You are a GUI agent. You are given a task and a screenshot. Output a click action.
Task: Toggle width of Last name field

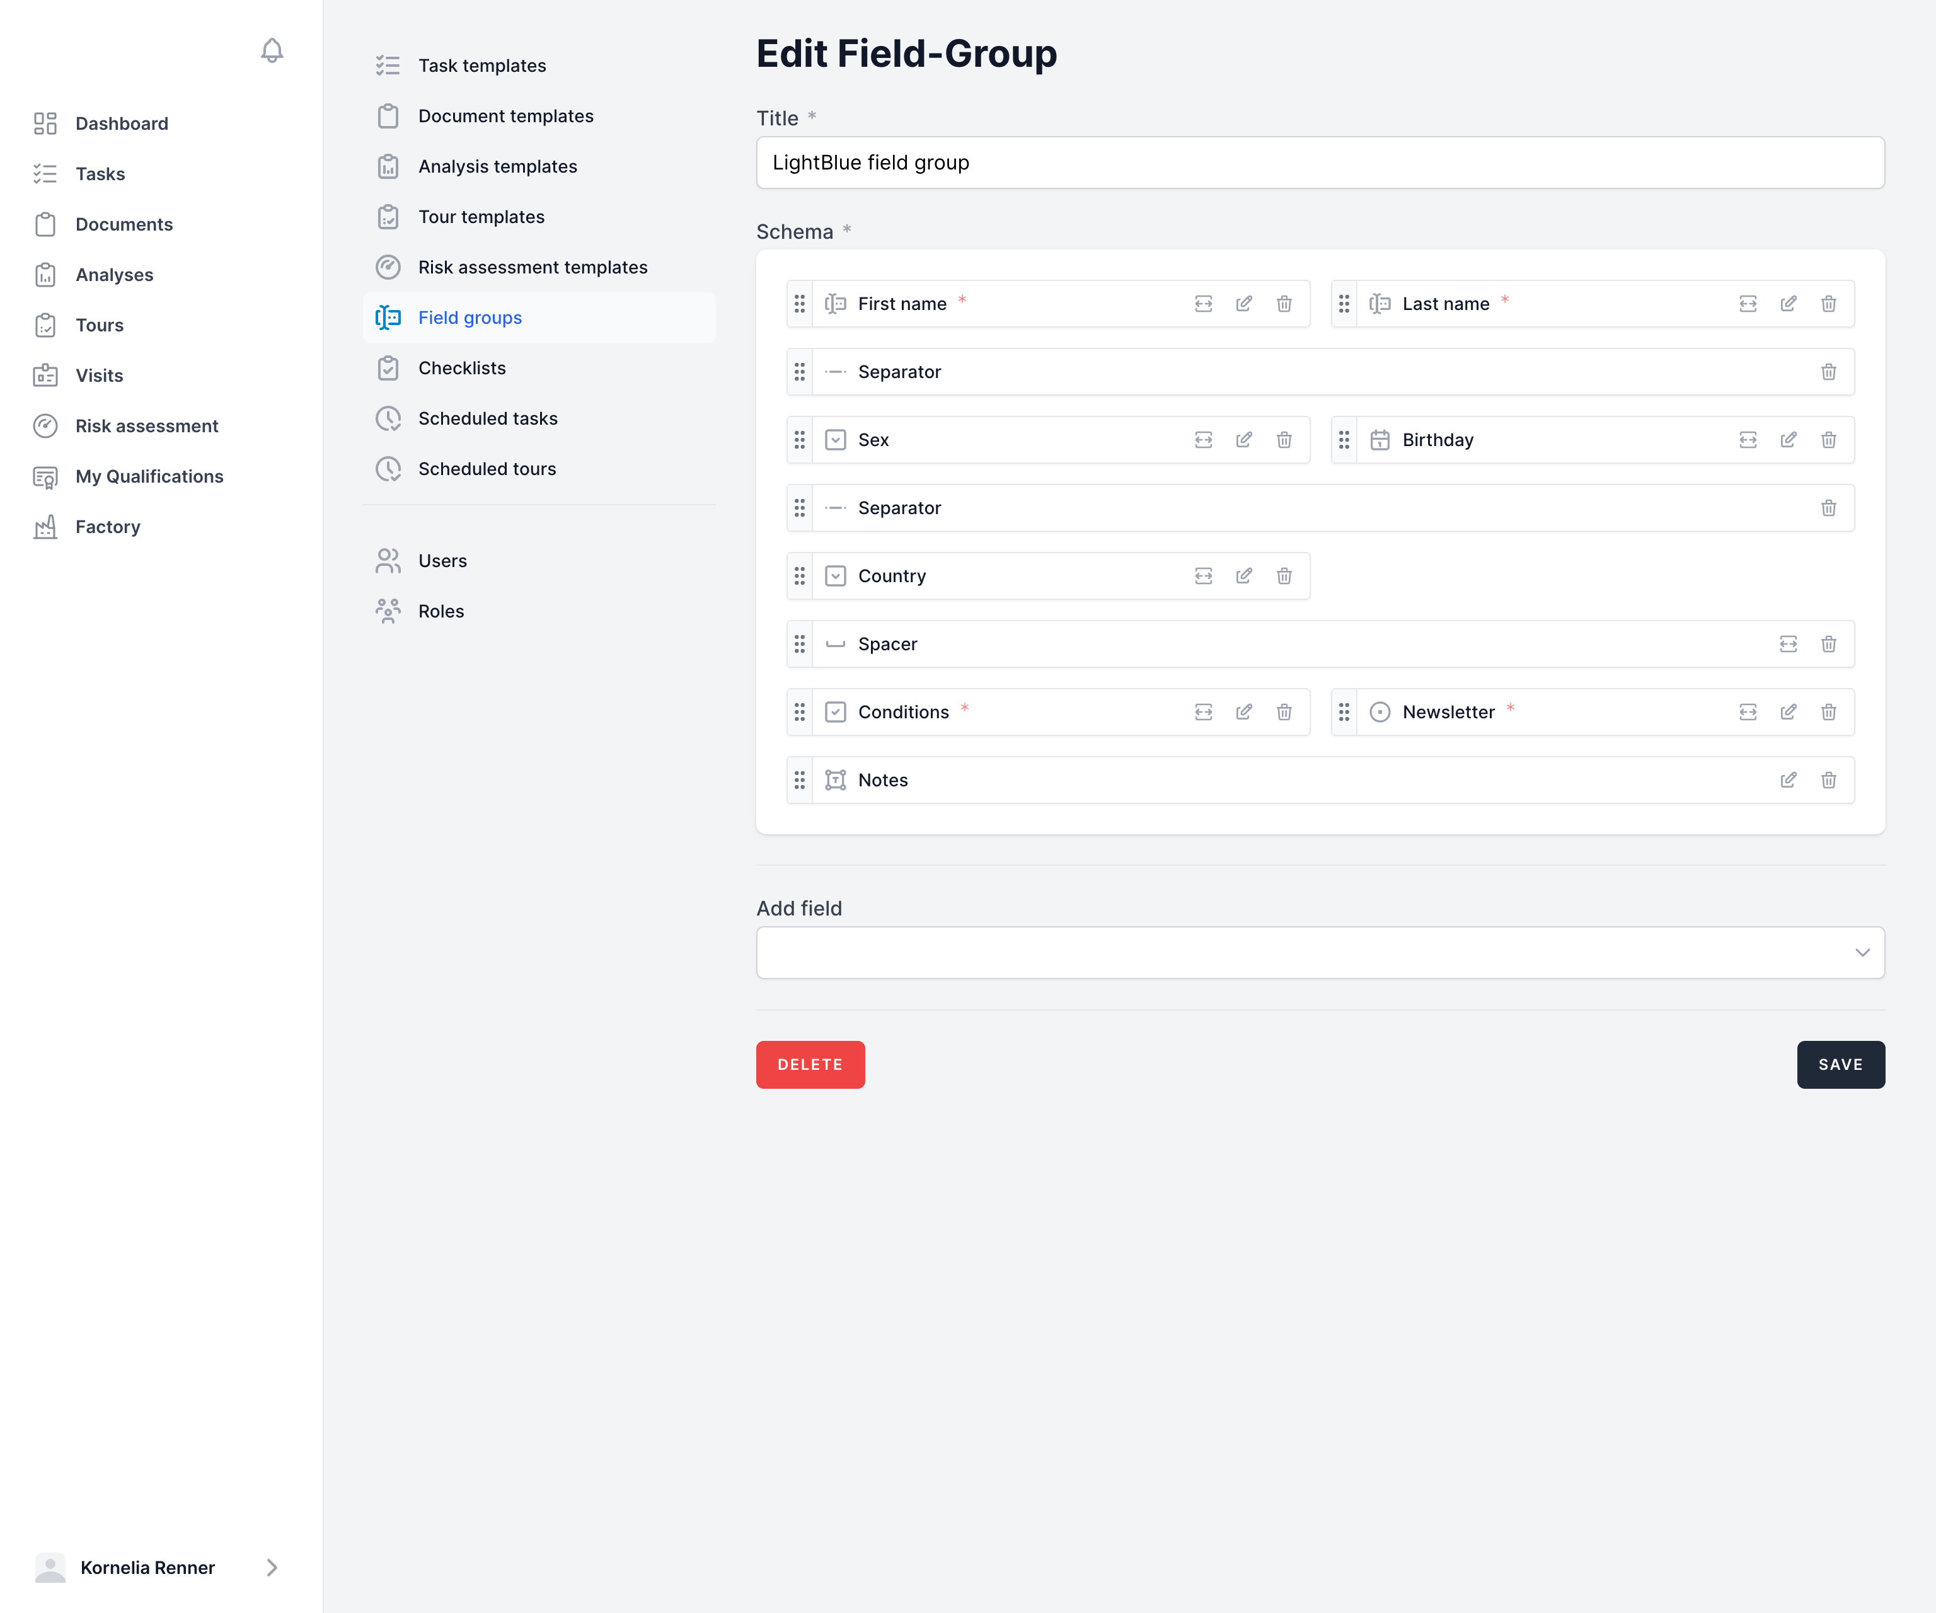[x=1747, y=304]
